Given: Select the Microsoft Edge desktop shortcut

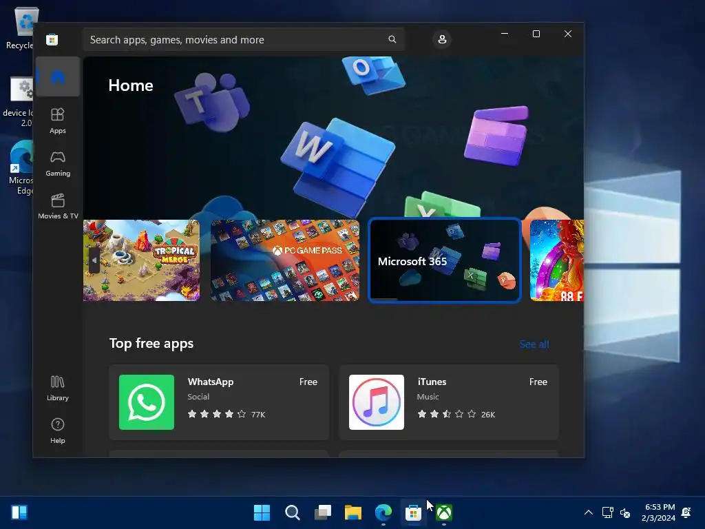Looking at the screenshot, I should [x=20, y=167].
